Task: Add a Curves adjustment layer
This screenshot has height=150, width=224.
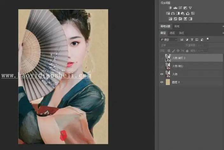Action: click(x=180, y=8)
